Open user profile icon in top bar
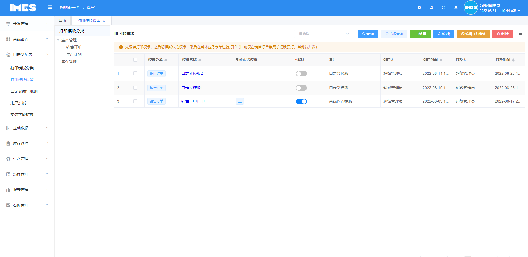 tap(431, 7)
